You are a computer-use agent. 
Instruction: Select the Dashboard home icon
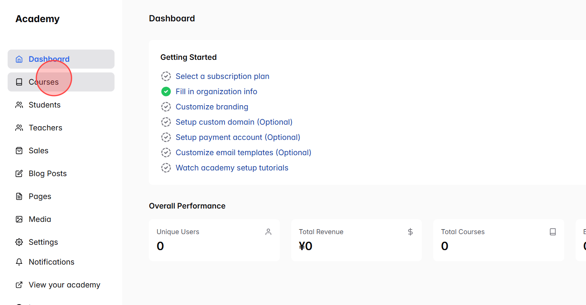pyautogui.click(x=19, y=59)
